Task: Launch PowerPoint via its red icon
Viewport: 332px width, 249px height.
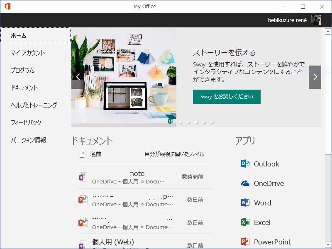Action: pos(245,242)
